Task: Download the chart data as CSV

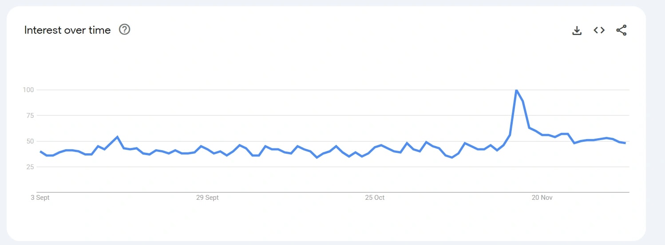Action: click(577, 30)
